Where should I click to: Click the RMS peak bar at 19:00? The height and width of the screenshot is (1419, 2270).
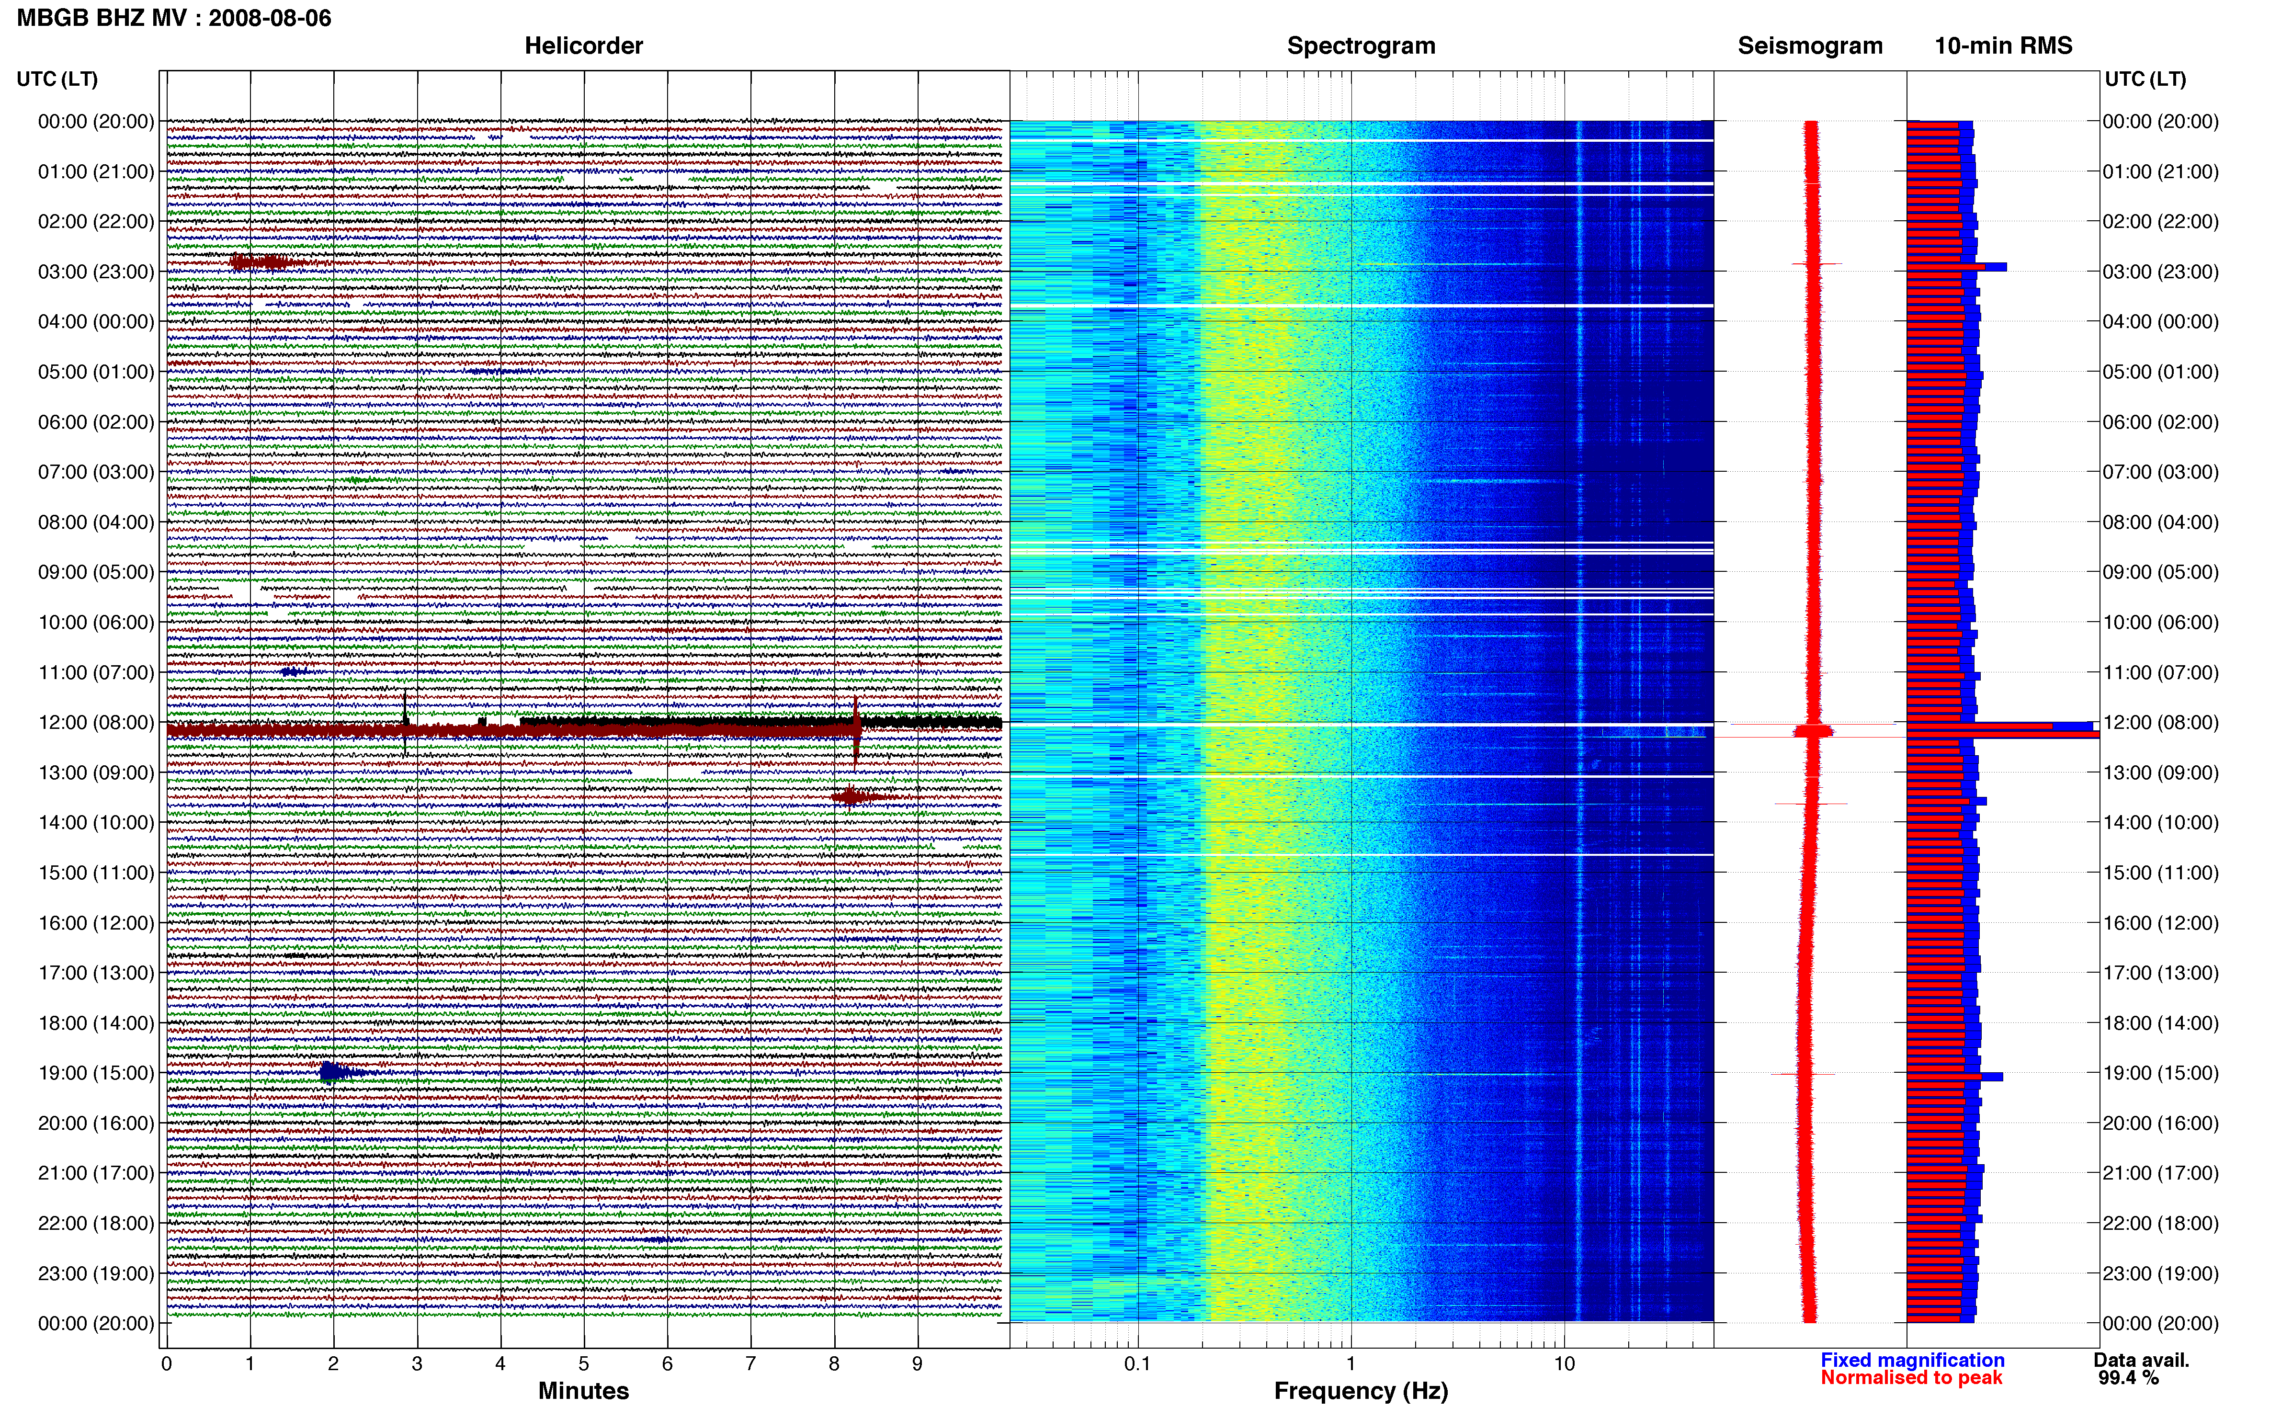pyautogui.click(x=1955, y=1077)
